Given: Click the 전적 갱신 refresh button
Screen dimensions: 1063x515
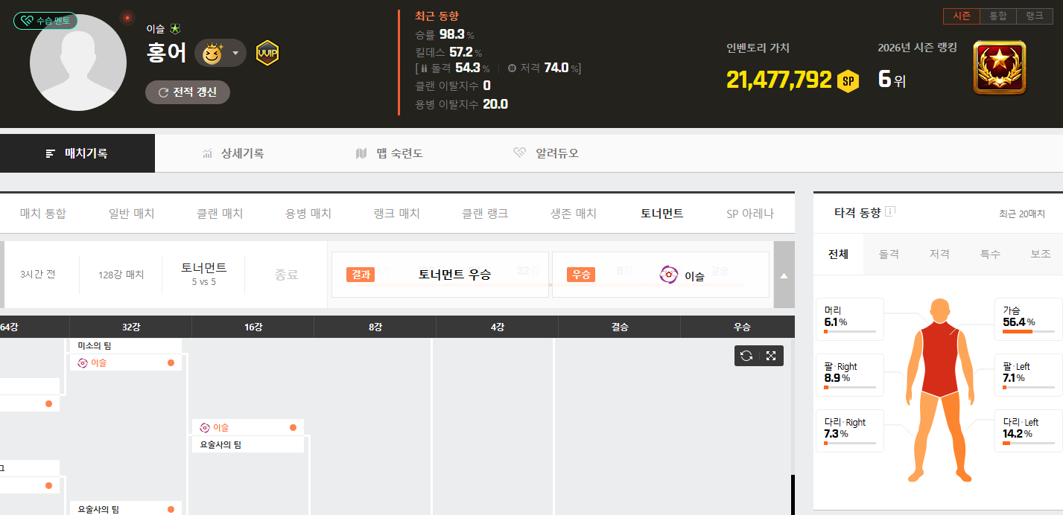Looking at the screenshot, I should pyautogui.click(x=188, y=92).
